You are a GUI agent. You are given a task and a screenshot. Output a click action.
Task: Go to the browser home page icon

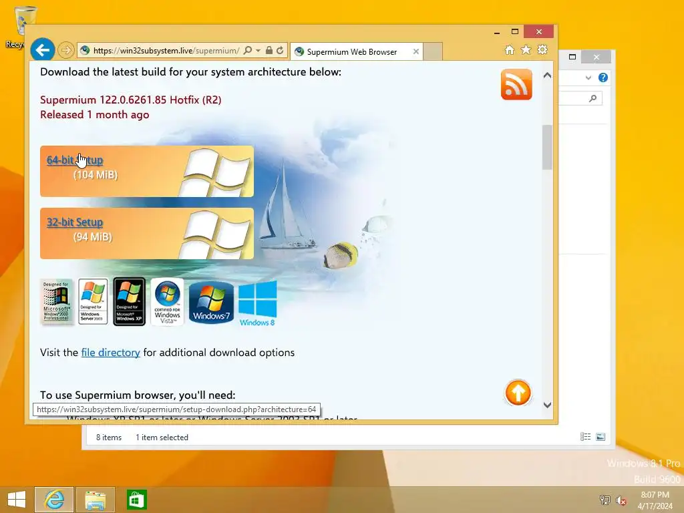[510, 49]
